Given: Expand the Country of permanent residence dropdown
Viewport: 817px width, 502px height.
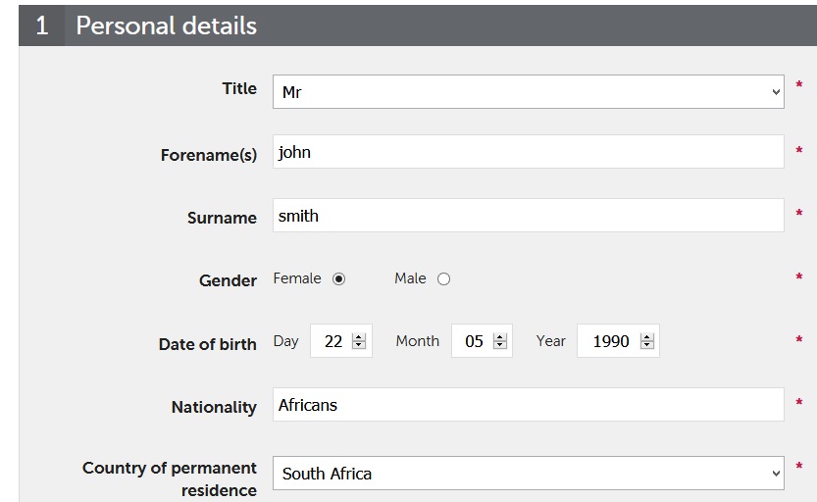Looking at the screenshot, I should 528,473.
